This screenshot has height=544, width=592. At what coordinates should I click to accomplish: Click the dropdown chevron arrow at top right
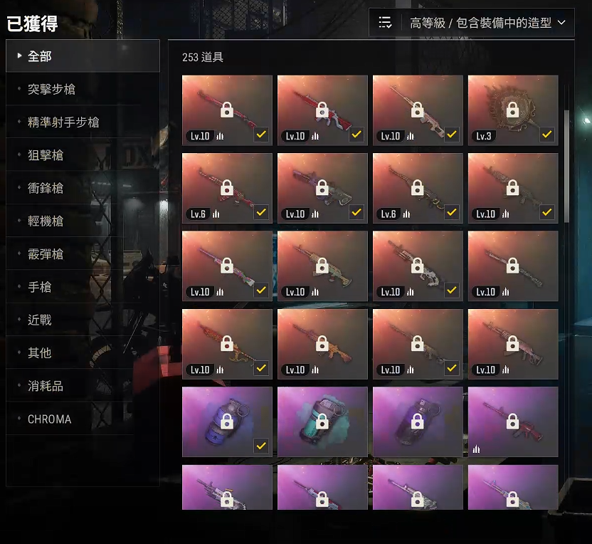pos(561,23)
